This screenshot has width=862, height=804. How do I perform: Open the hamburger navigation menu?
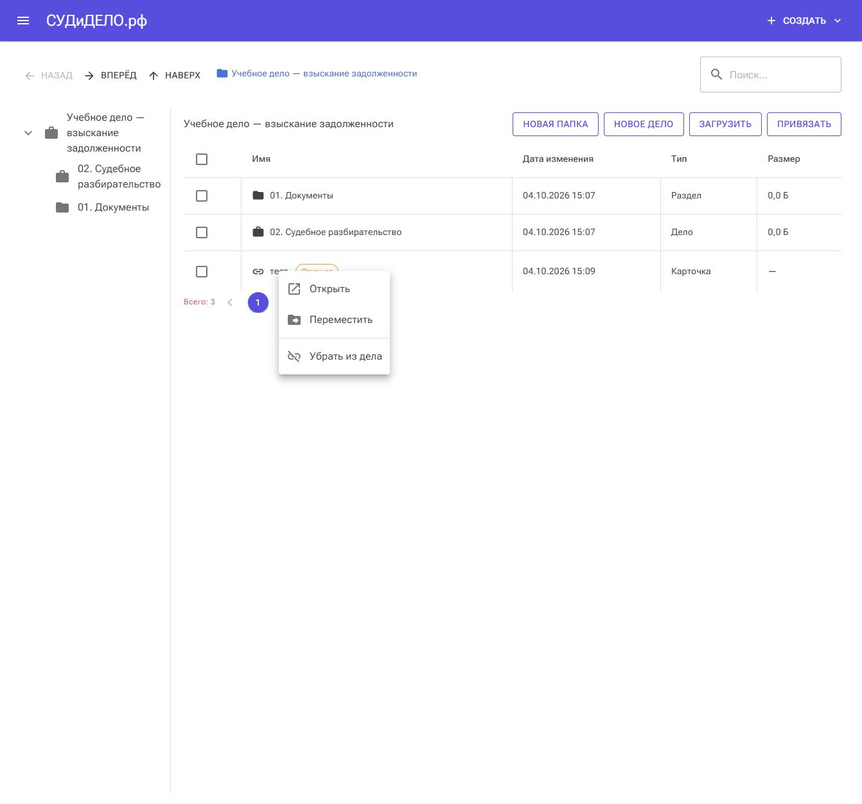point(23,21)
